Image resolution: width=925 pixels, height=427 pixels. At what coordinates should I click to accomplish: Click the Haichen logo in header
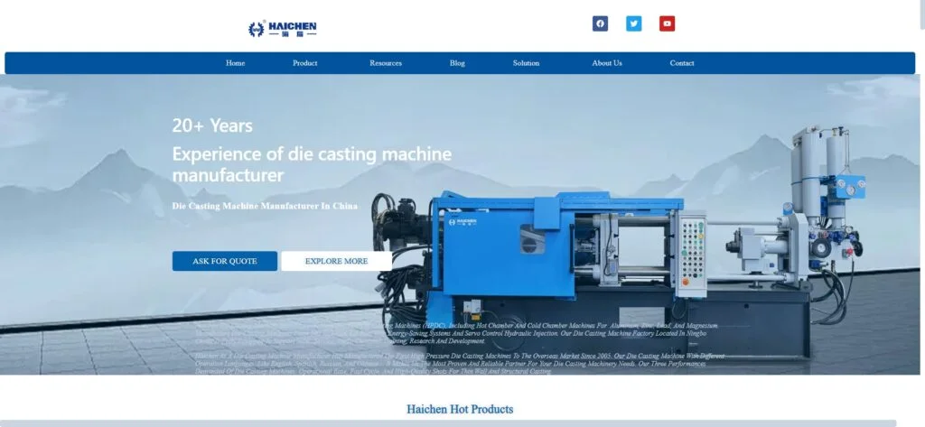pyautogui.click(x=283, y=29)
